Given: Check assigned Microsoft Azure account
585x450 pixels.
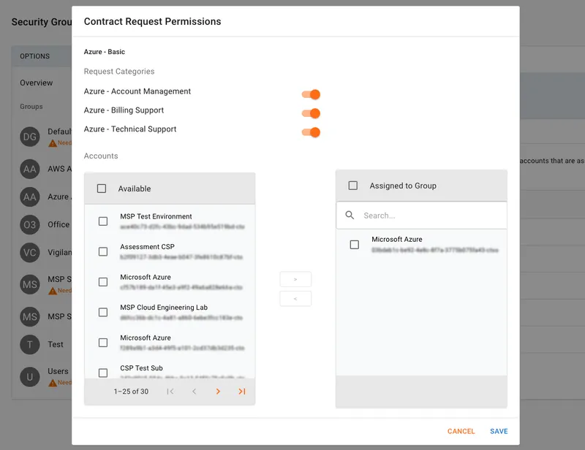Looking at the screenshot, I should pos(355,245).
